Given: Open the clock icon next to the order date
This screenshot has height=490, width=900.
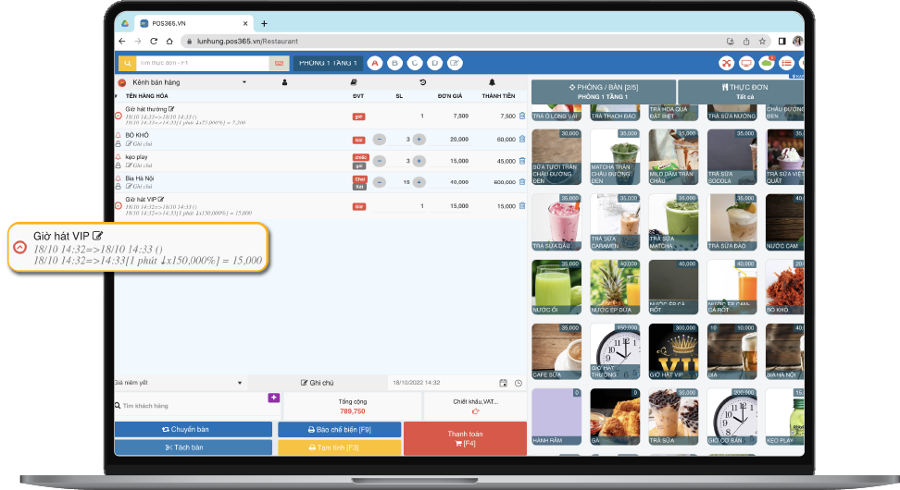Looking at the screenshot, I should (519, 383).
